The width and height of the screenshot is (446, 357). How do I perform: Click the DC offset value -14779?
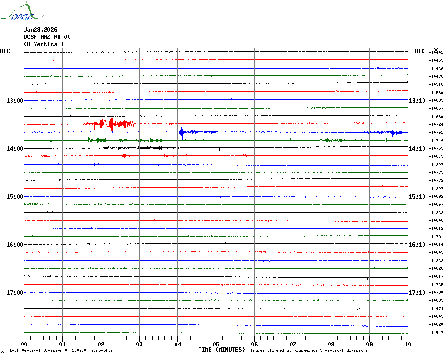(x=436, y=173)
